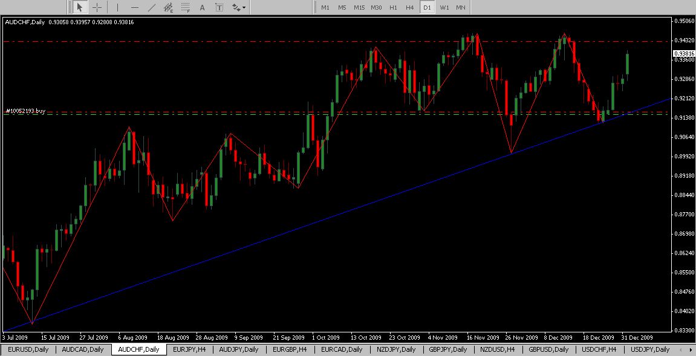Click the #10052193 buy order label

[x=25, y=111]
